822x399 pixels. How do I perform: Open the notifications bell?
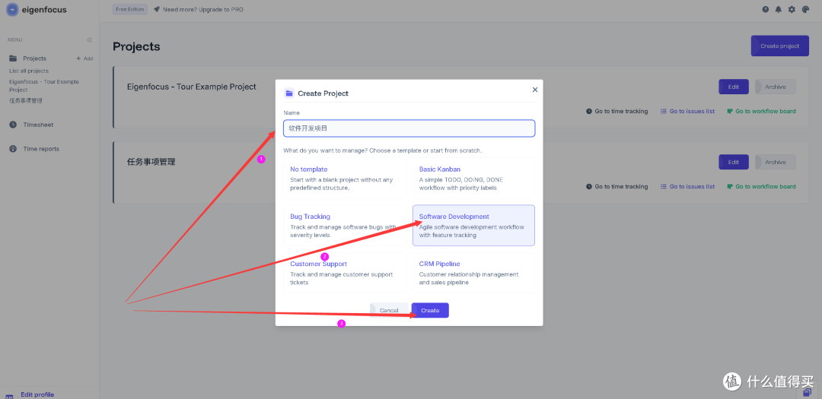[x=779, y=9]
